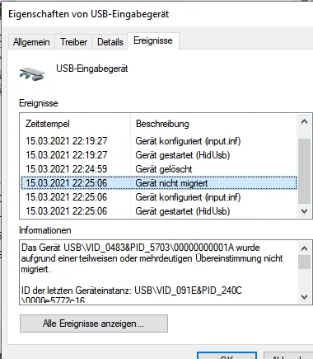Select the Gerät gelöscht event row

159,169
